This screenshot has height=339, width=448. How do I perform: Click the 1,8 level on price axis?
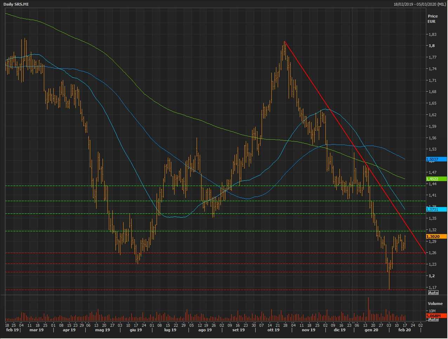[x=431, y=46]
